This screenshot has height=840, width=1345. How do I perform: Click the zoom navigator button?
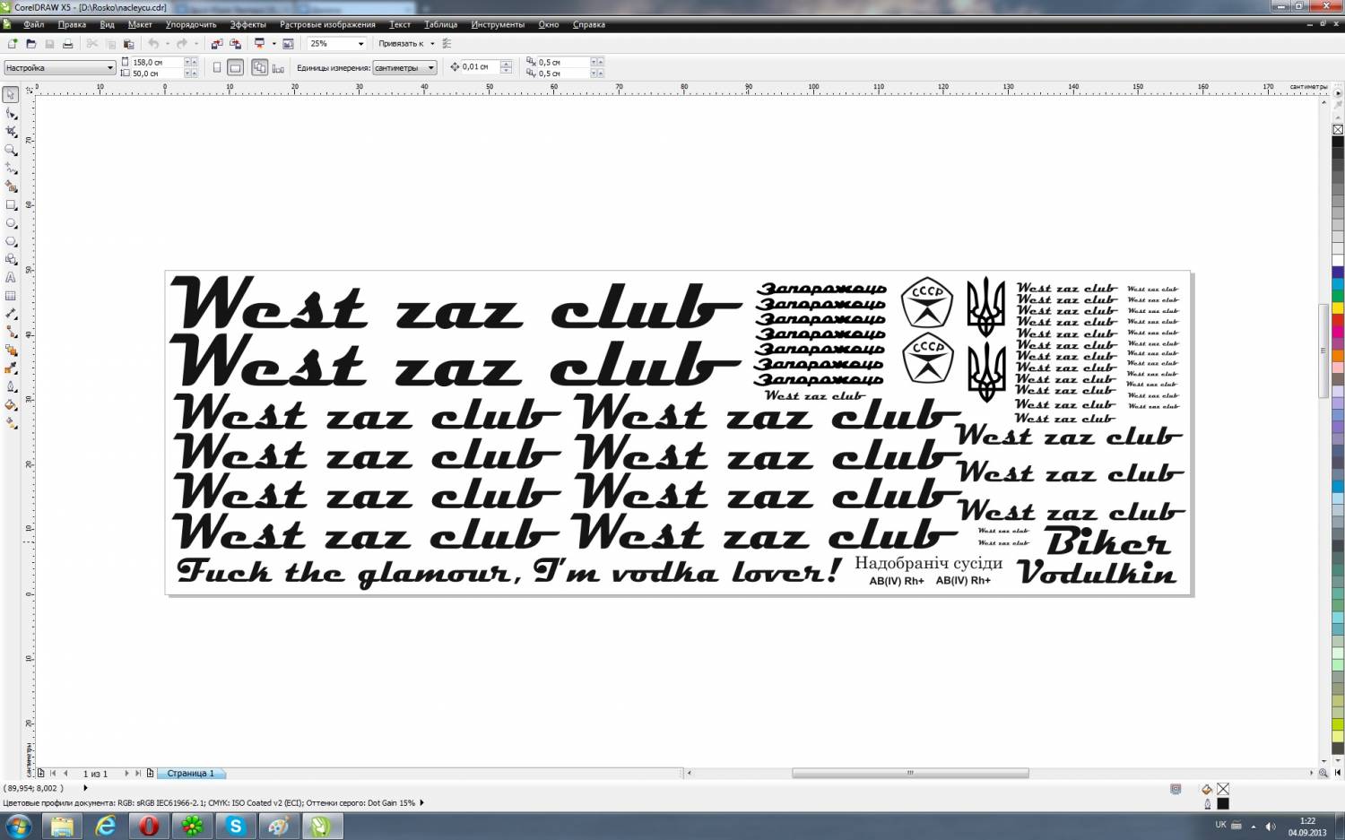tap(1323, 773)
